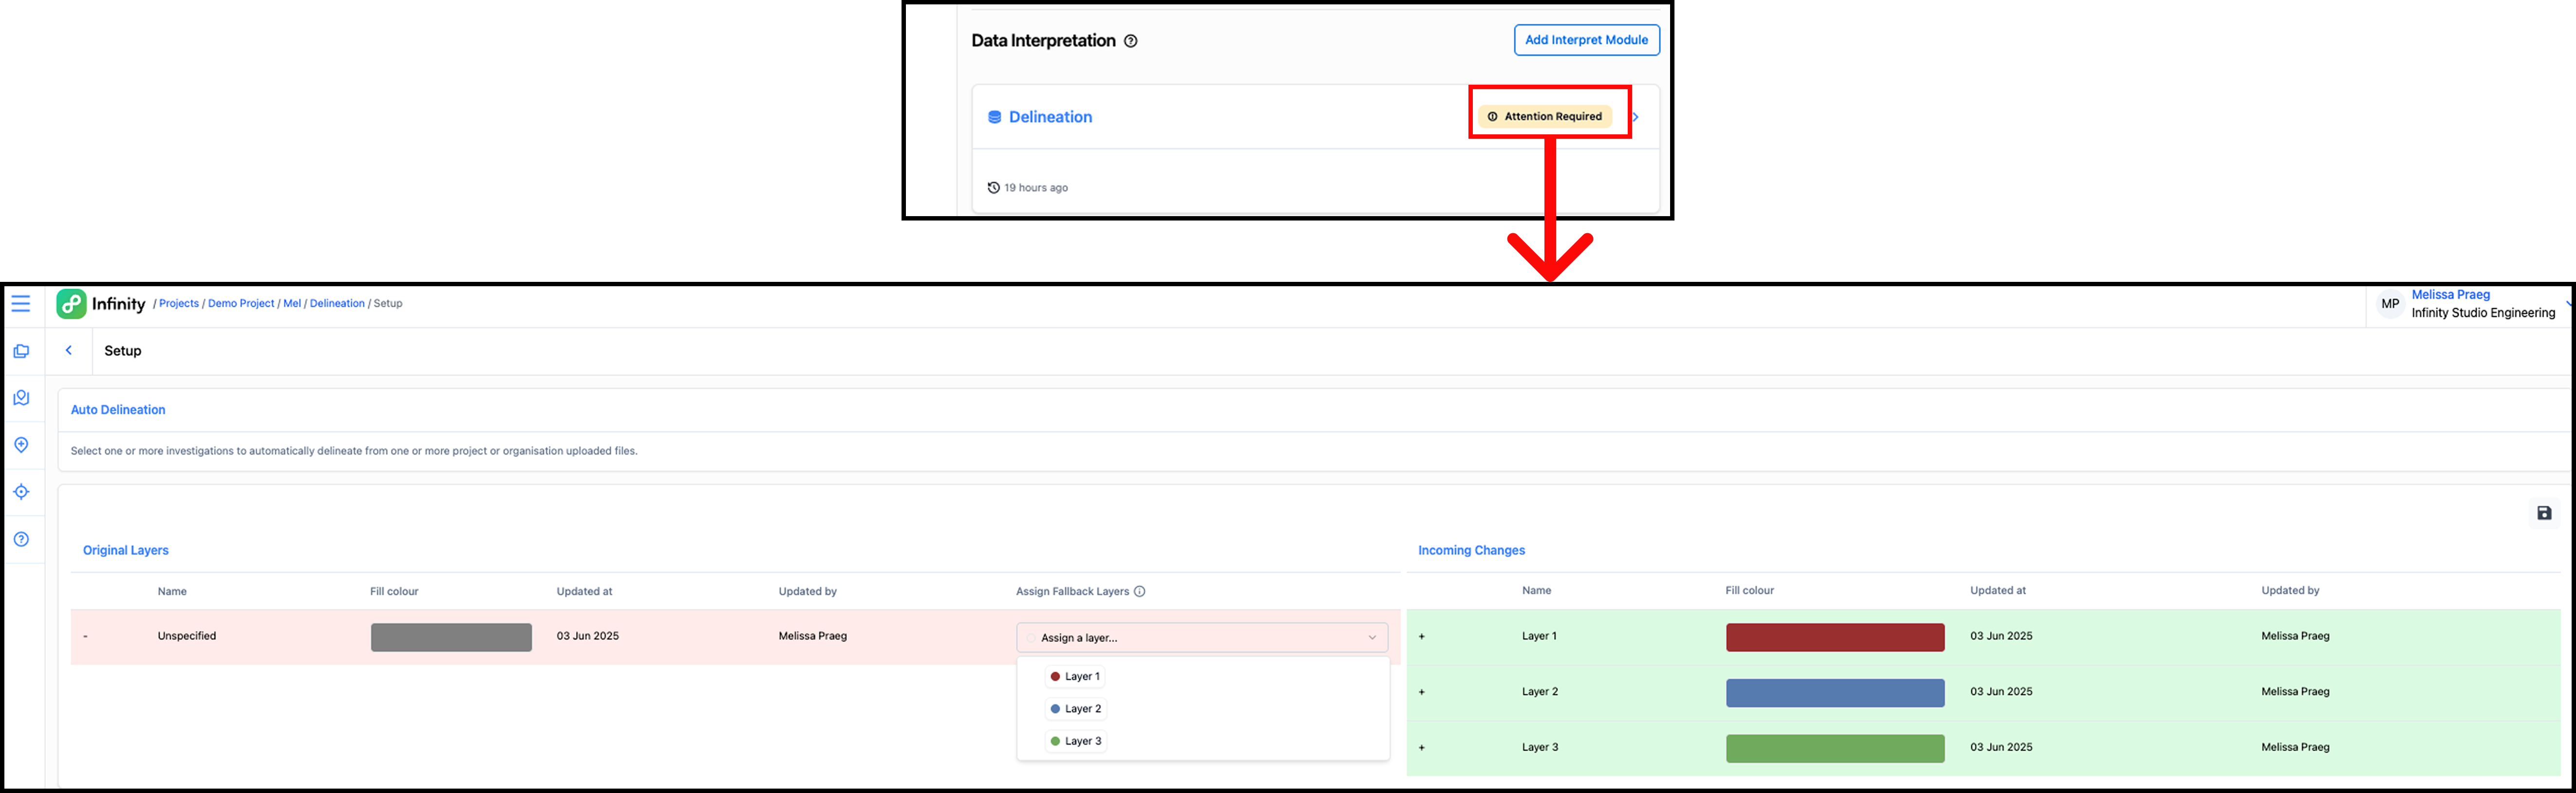Open Demo Project breadcrumb link

[241, 303]
